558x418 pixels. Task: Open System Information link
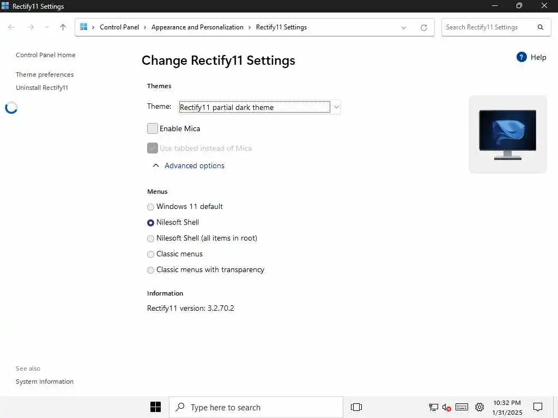(45, 382)
